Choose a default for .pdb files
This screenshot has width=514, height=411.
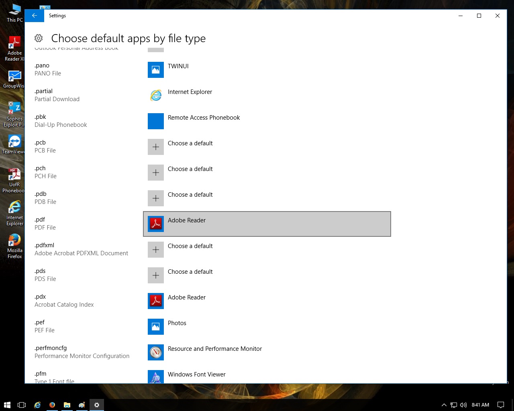[x=267, y=198]
